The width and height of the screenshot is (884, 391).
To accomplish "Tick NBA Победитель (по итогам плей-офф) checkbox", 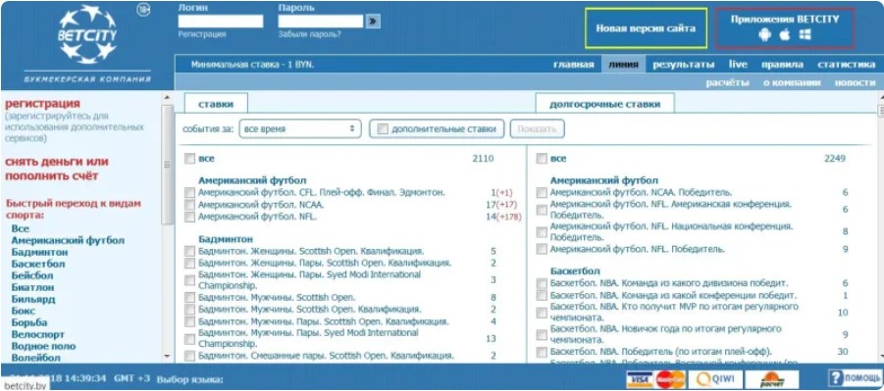I will click(542, 352).
